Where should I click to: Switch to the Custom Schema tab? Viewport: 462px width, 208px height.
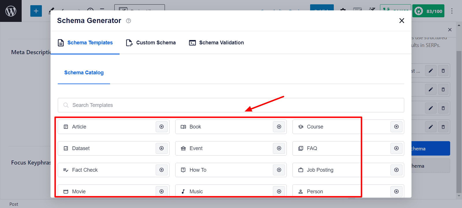coord(151,43)
